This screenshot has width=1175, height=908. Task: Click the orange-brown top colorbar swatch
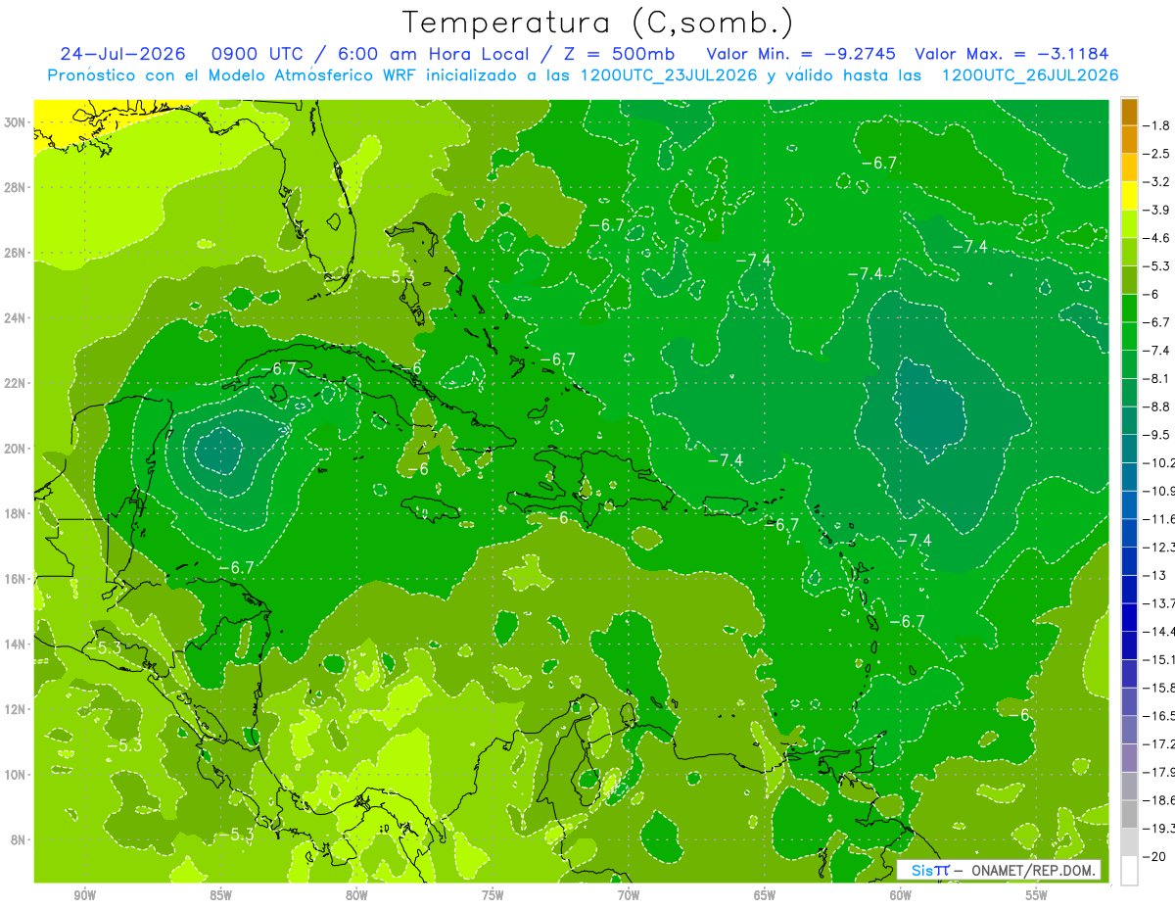pyautogui.click(x=1129, y=112)
